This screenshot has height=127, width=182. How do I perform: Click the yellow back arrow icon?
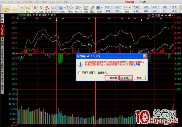(15, 9)
